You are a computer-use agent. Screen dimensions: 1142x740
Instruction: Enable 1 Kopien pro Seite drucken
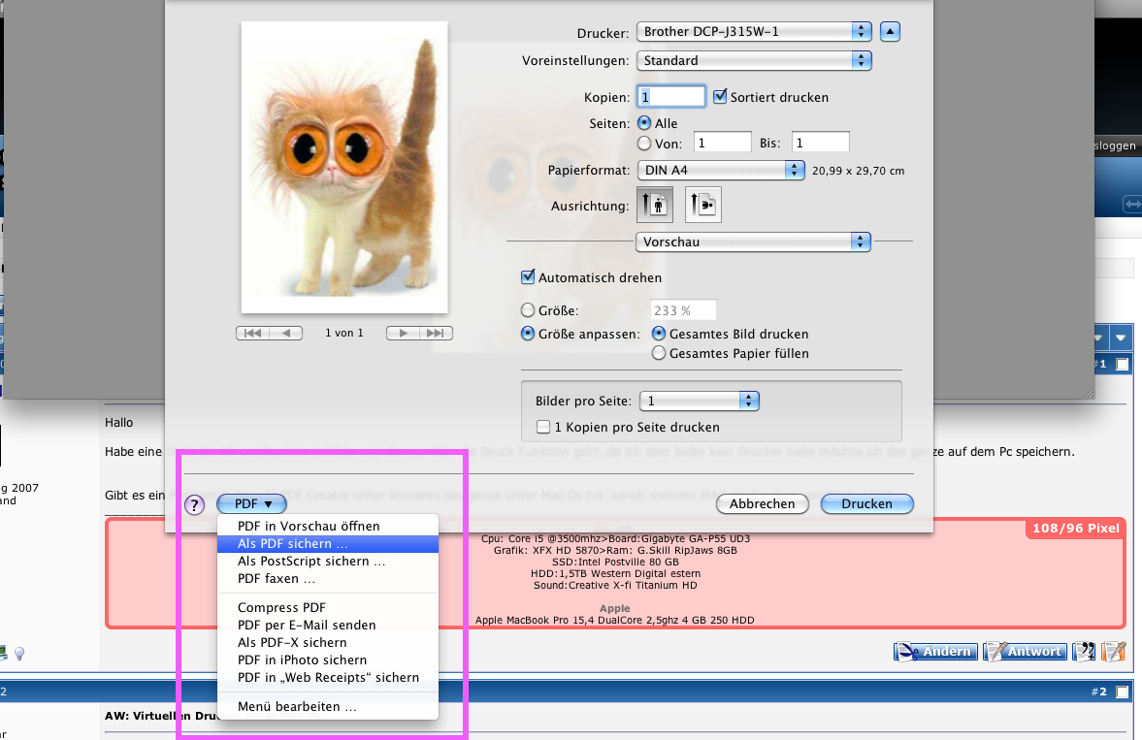tap(543, 427)
